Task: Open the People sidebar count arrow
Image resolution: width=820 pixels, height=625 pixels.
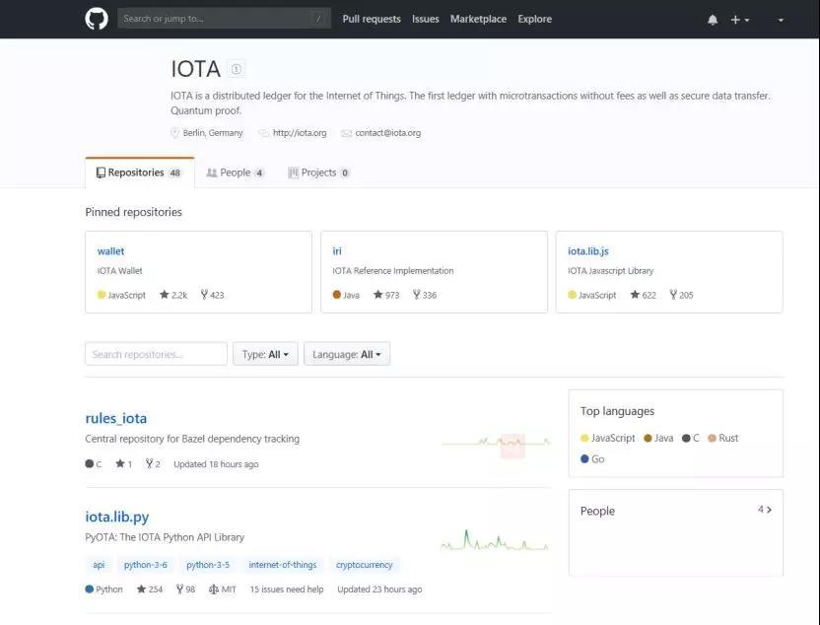Action: click(x=765, y=510)
